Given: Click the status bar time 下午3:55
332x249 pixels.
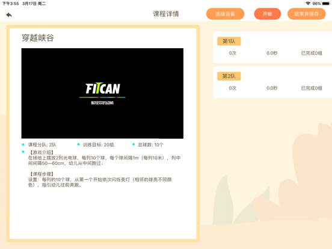Looking at the screenshot, I should 10,4.
